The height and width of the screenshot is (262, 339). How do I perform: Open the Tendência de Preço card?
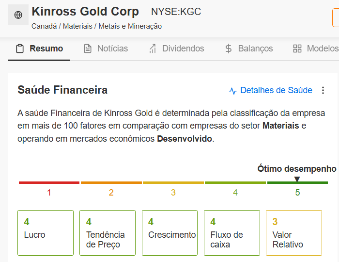click(108, 233)
